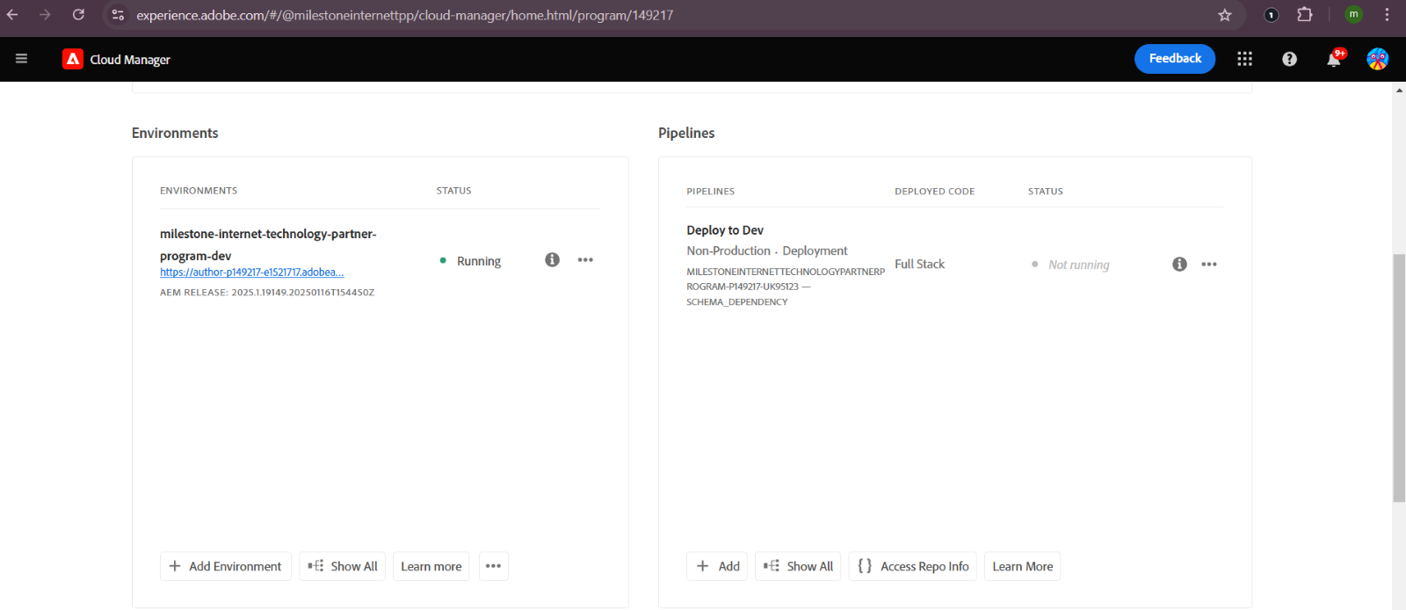
Task: Click the Environments section heading
Action: (175, 133)
